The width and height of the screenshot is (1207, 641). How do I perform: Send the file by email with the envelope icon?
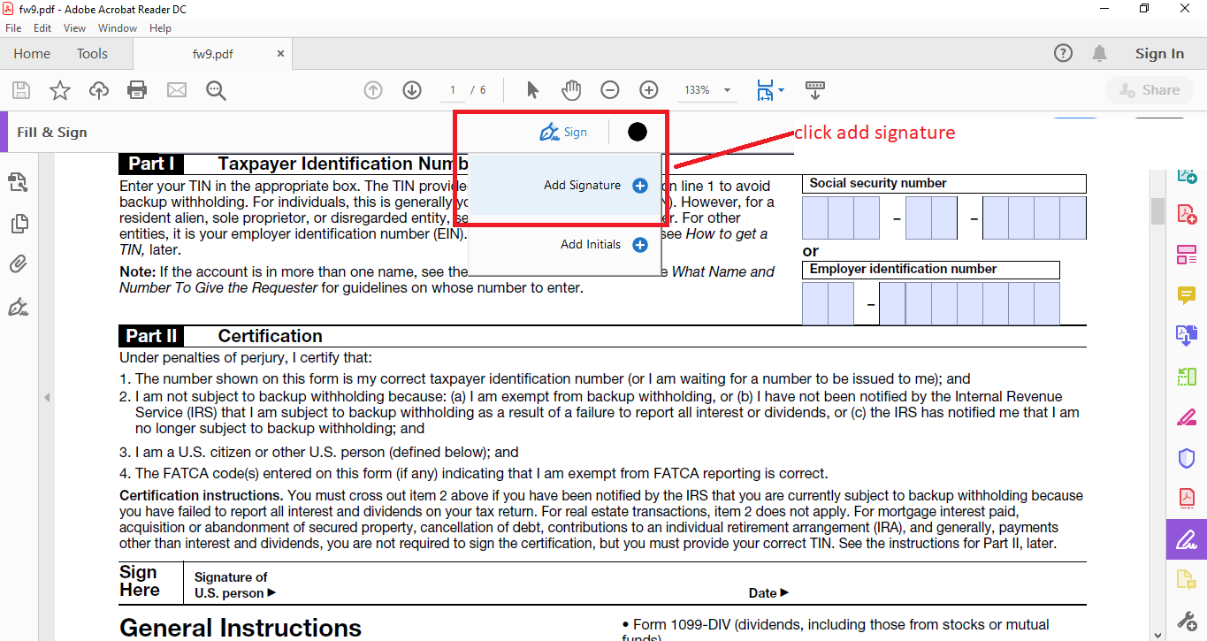(177, 90)
